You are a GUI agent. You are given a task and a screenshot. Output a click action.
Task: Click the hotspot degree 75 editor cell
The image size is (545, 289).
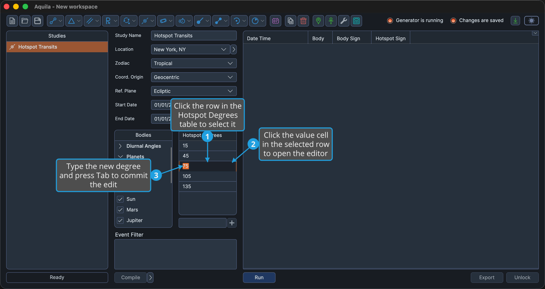[x=208, y=166]
